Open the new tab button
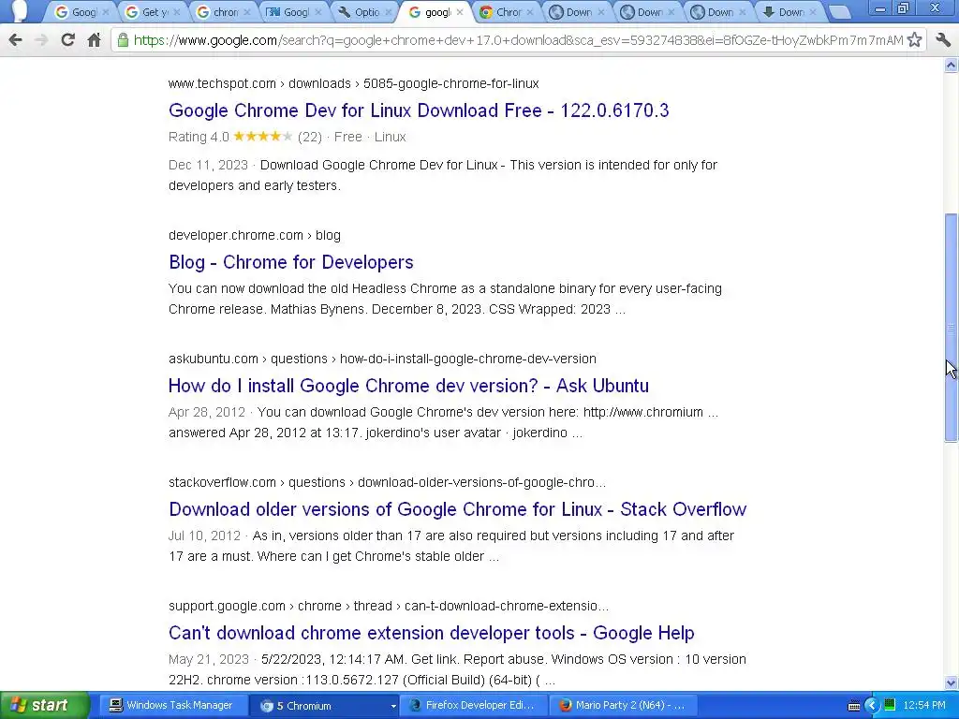This screenshot has height=719, width=959. (840, 11)
